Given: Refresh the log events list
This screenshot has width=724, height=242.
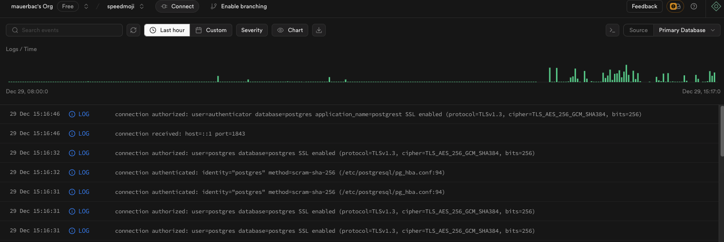Looking at the screenshot, I should click(x=133, y=30).
